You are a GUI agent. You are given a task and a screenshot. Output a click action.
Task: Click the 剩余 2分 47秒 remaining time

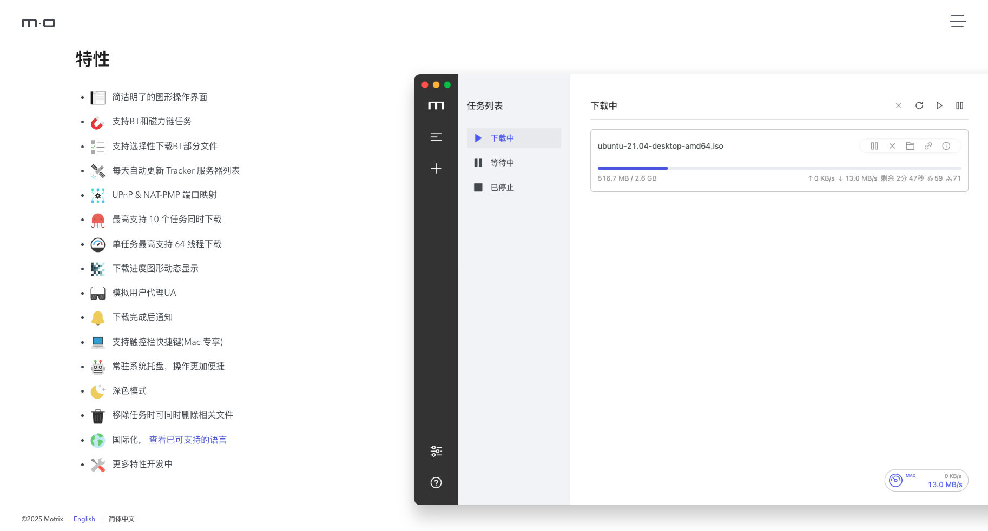903,178
